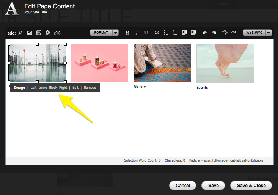The height and width of the screenshot is (195, 278).
Task: Open the HTML source view
Action: (x=234, y=33)
